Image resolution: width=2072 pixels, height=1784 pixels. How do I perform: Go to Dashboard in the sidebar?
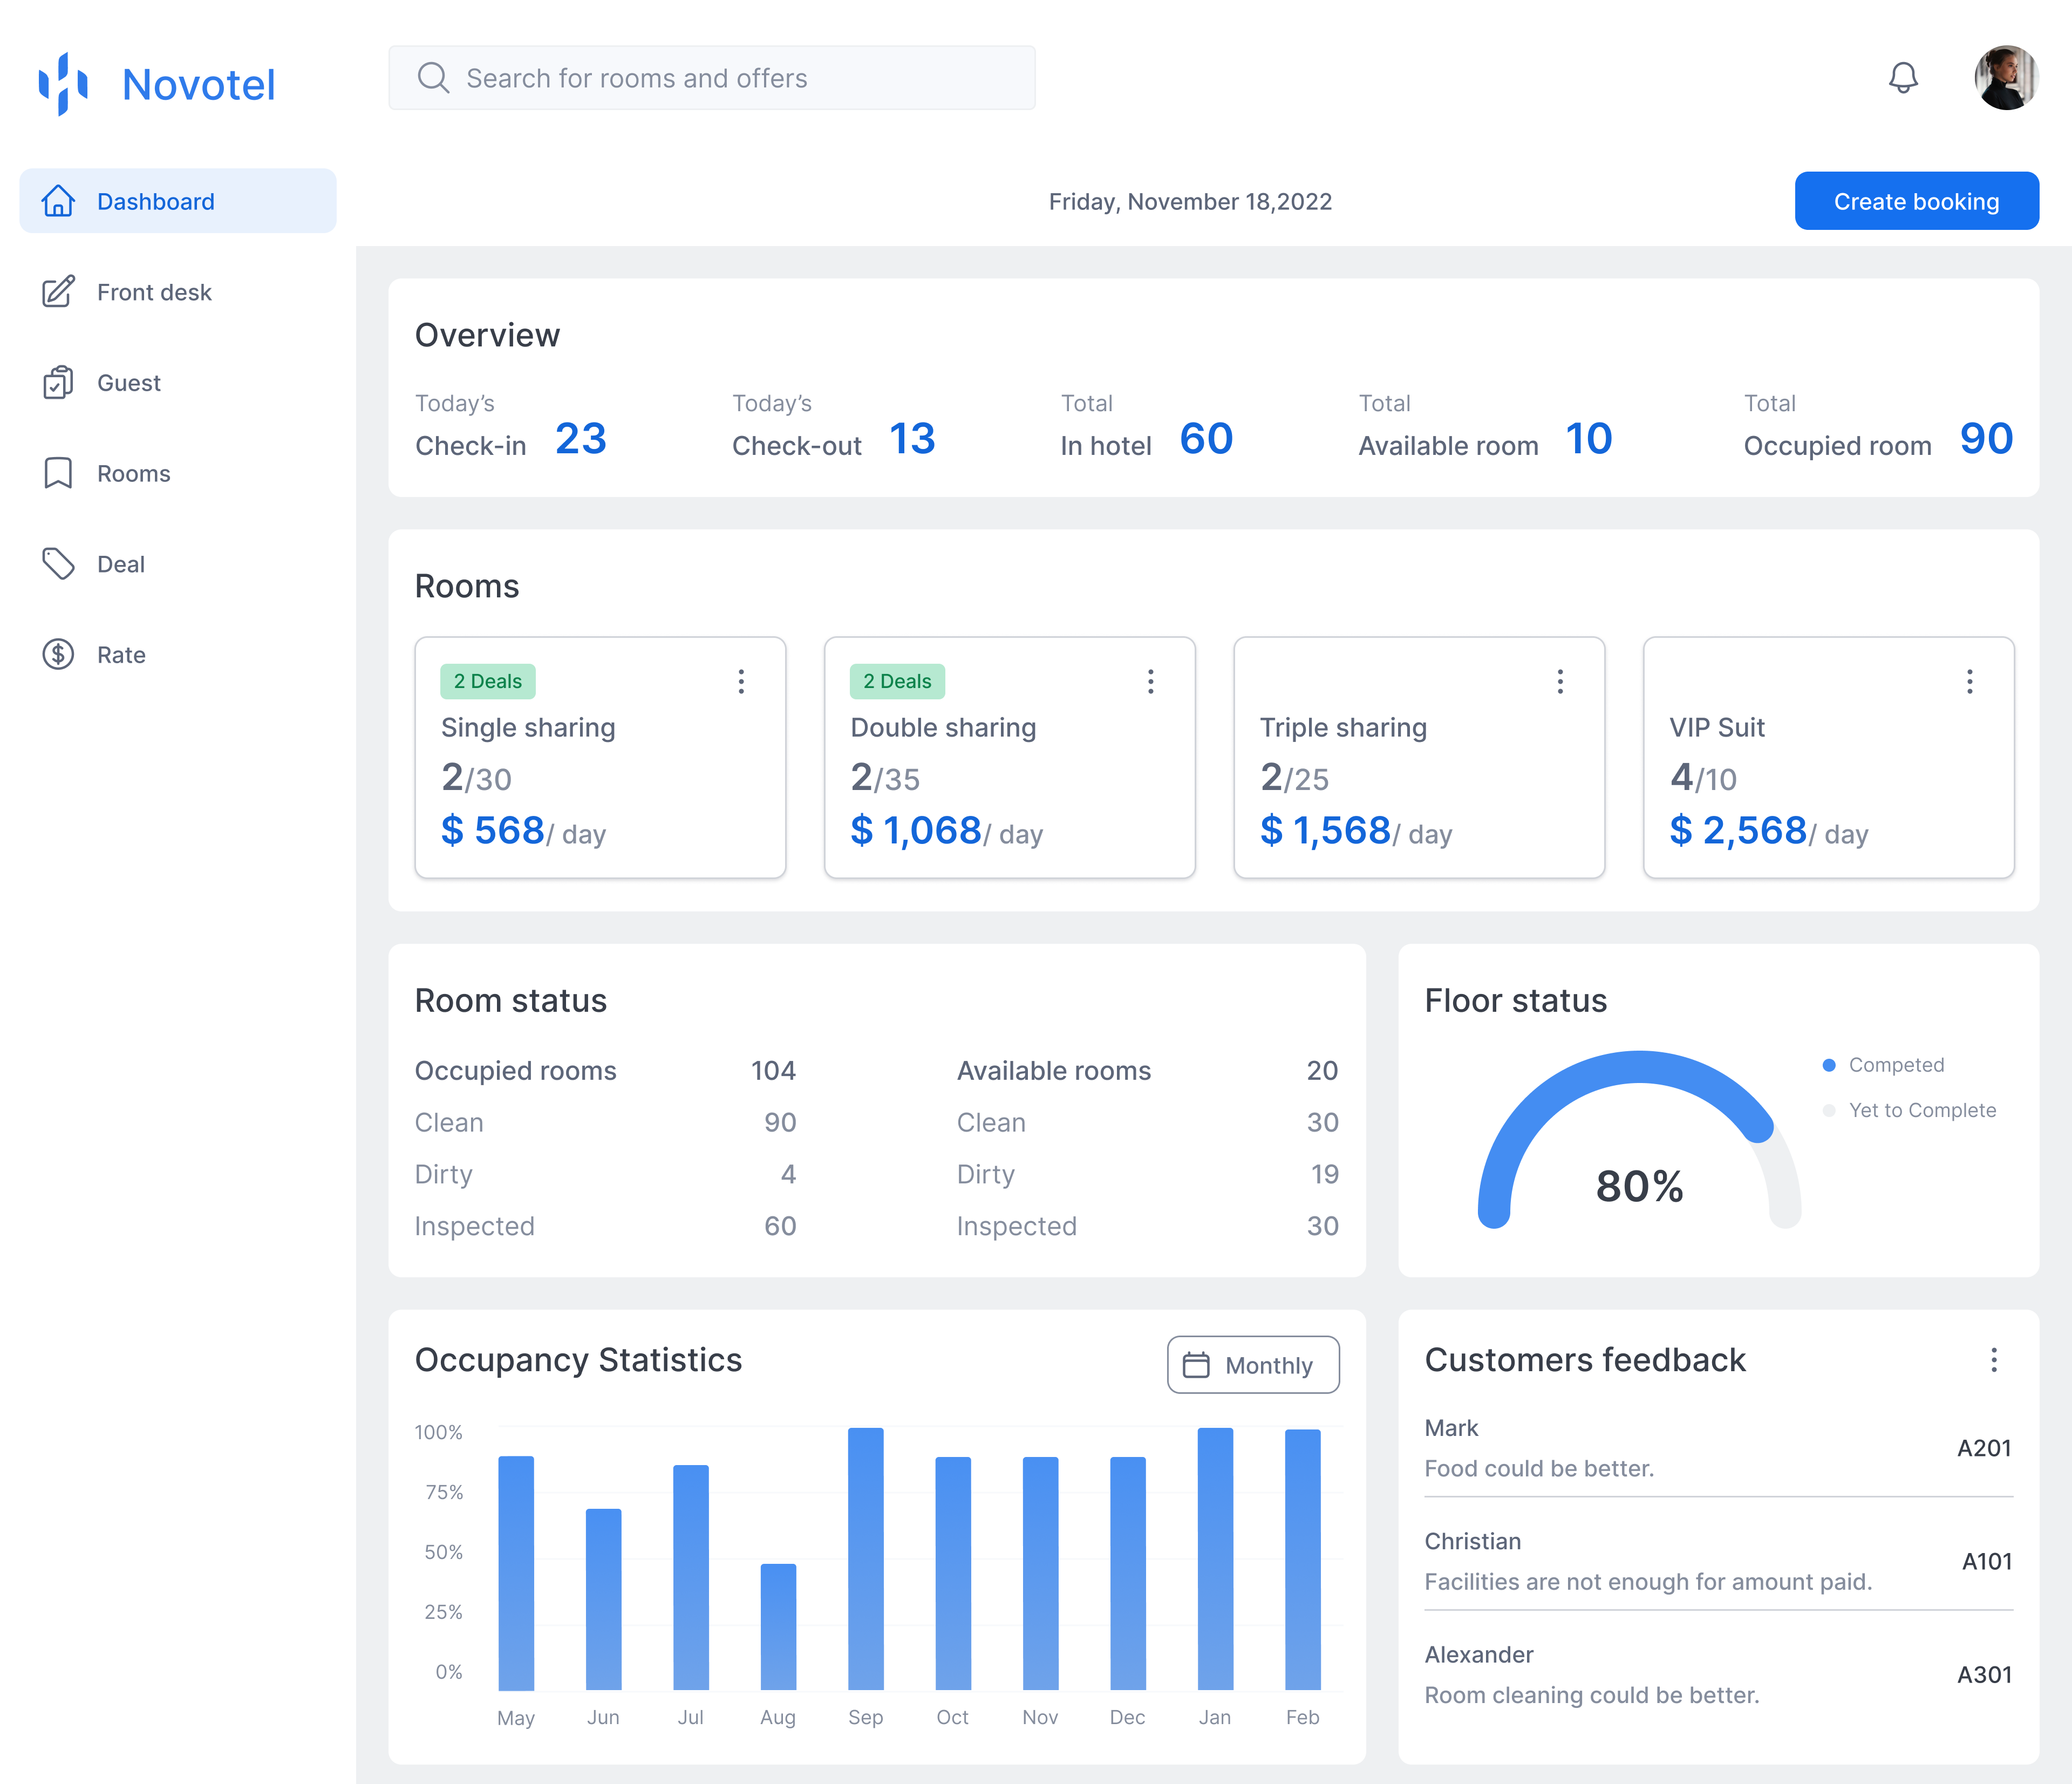click(178, 202)
